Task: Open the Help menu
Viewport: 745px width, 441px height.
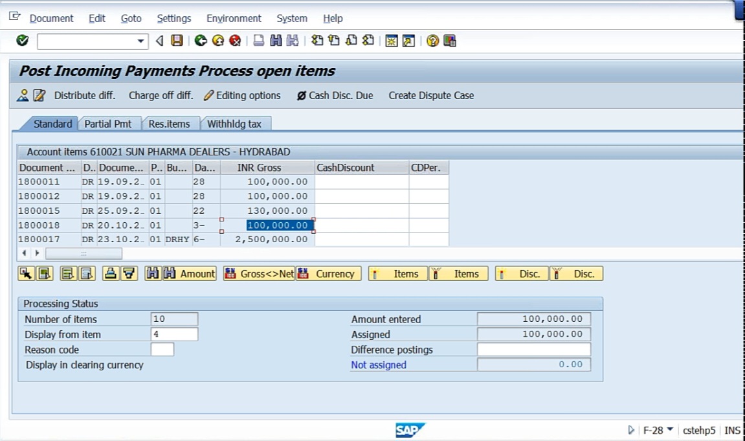Action: pyautogui.click(x=333, y=19)
